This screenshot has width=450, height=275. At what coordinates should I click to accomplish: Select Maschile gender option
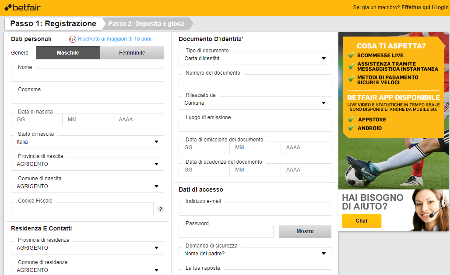[68, 53]
